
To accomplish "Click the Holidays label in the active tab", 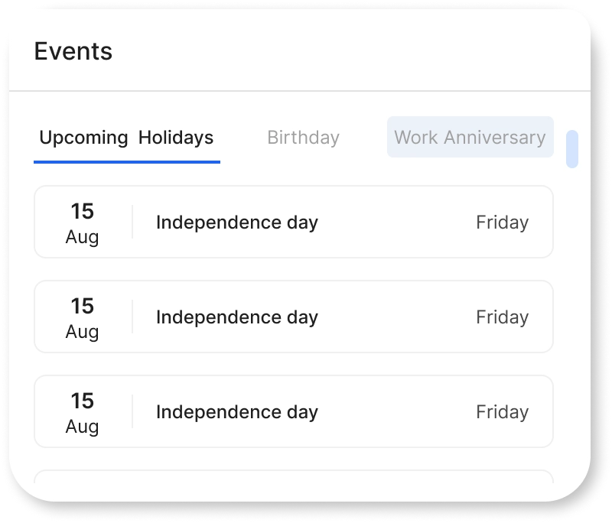I will click(176, 138).
